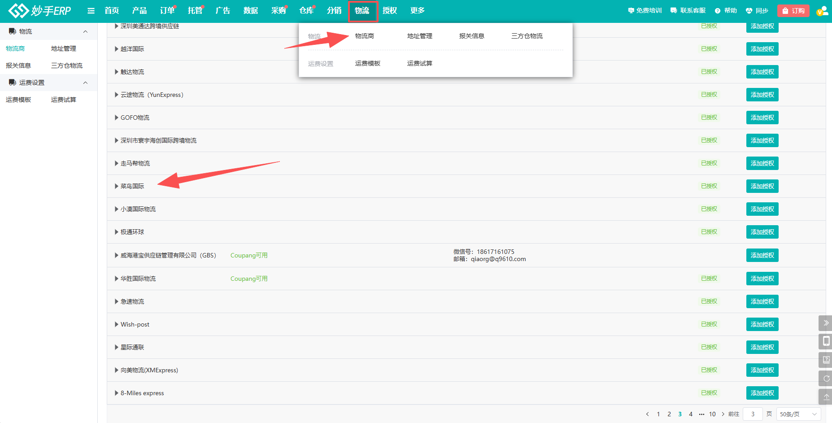Click the 妙手ERP logo
832x423 pixels.
pos(39,10)
